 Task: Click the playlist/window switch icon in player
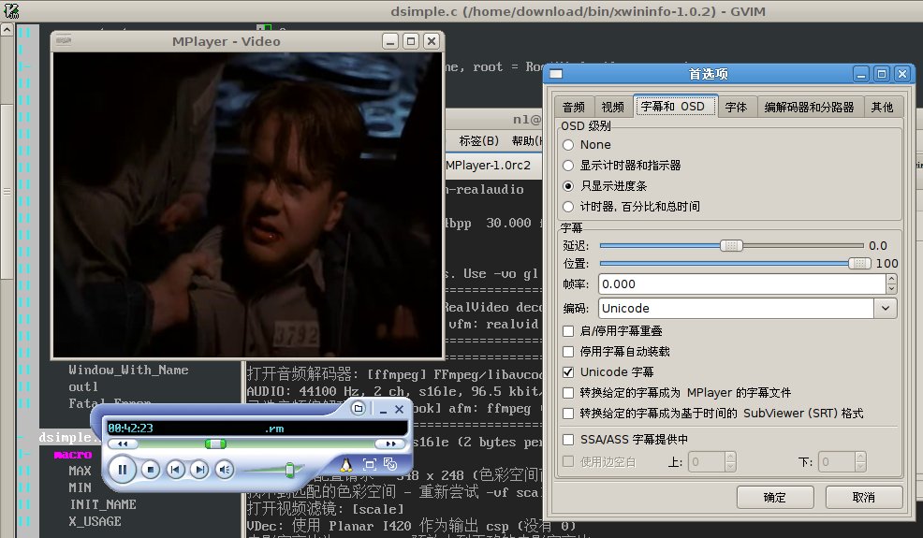point(390,464)
